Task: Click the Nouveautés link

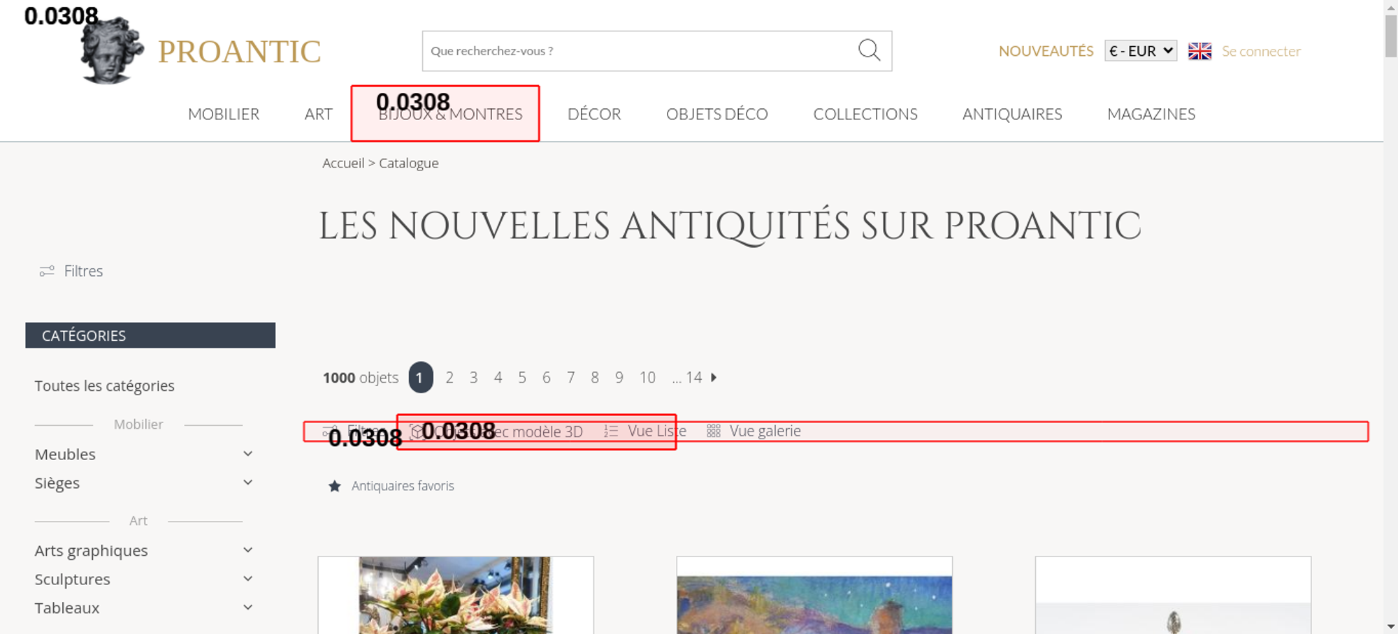Action: pos(1046,51)
